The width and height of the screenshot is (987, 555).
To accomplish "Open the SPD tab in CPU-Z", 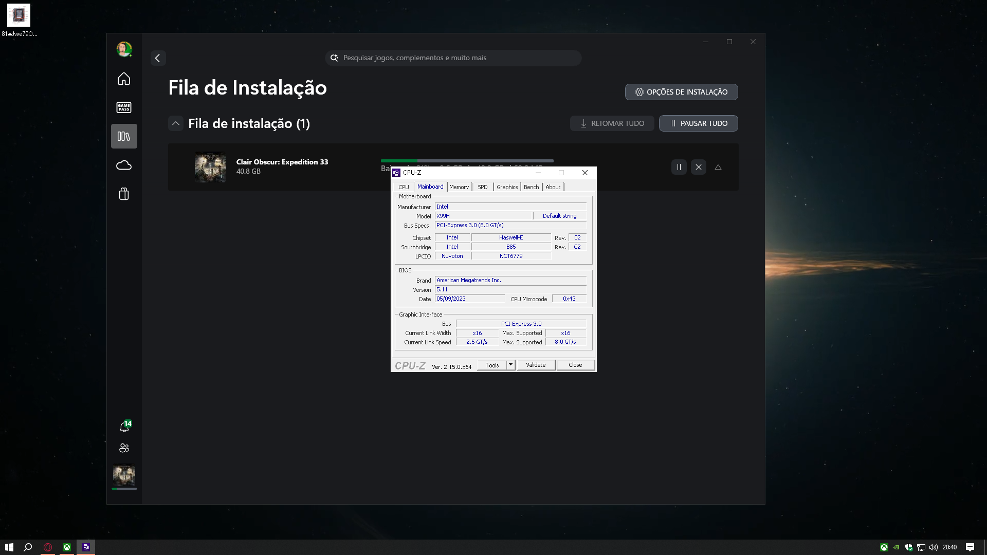I will 482,187.
